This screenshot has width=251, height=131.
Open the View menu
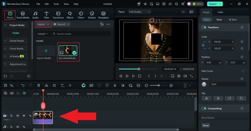[66, 4]
